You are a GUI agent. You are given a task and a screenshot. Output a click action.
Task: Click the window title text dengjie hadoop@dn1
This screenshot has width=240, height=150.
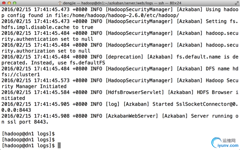pyautogui.click(x=122, y=3)
